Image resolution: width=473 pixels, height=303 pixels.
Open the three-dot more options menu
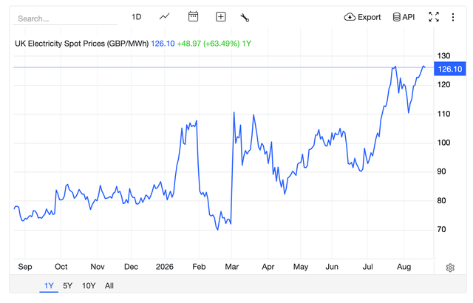[x=453, y=17]
